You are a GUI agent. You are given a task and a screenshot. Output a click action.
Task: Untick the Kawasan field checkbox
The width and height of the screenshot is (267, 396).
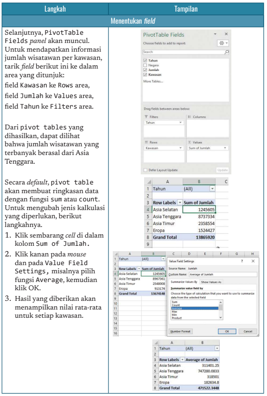coord(145,75)
